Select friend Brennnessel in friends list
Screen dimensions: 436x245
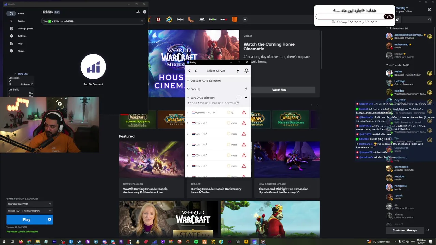pos(409,168)
